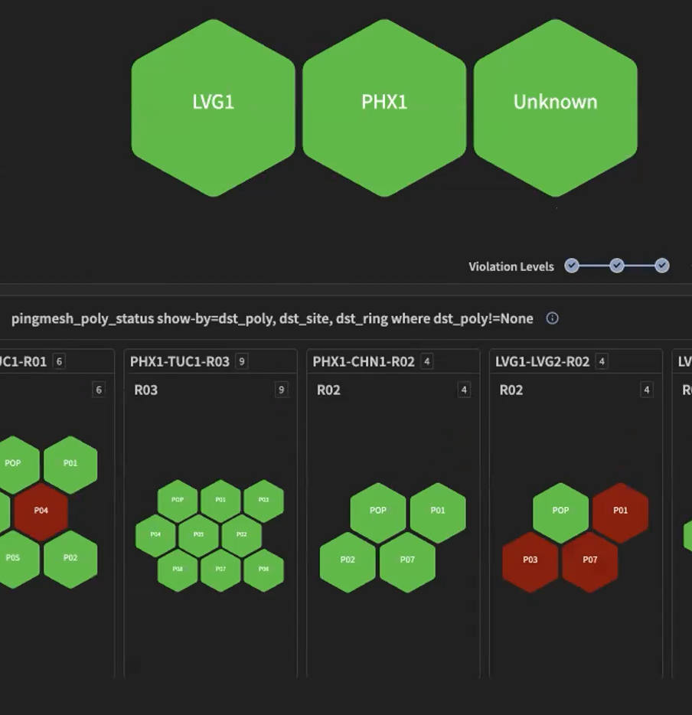Open the LVG1-LVG2-R02 panel header

point(576,361)
